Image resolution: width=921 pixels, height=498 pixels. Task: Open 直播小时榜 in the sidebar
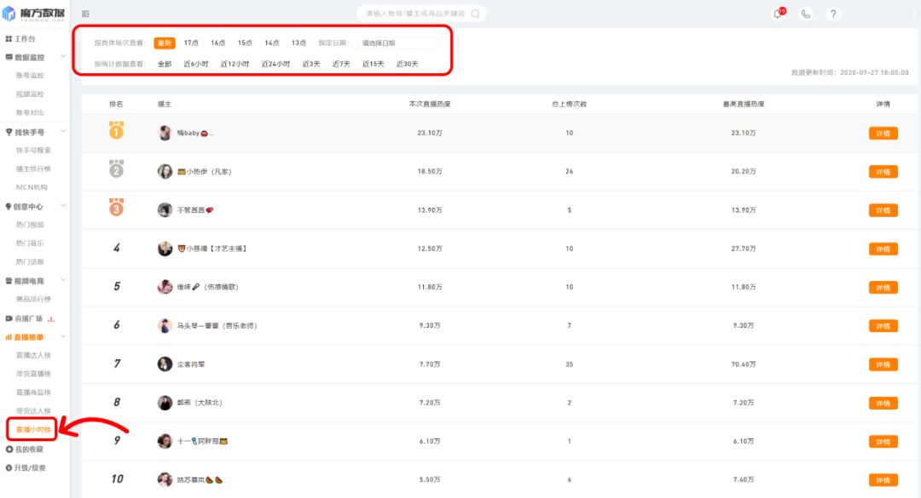[x=32, y=430]
